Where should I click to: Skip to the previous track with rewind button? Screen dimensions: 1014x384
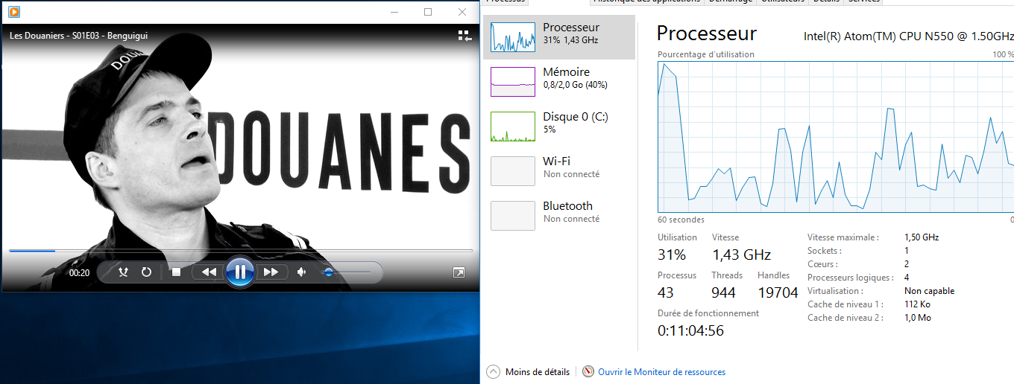tap(209, 272)
